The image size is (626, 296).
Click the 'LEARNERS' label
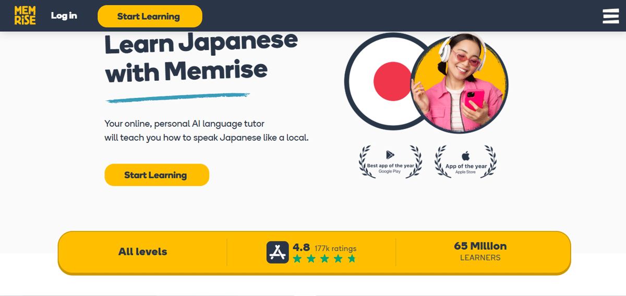tap(480, 258)
